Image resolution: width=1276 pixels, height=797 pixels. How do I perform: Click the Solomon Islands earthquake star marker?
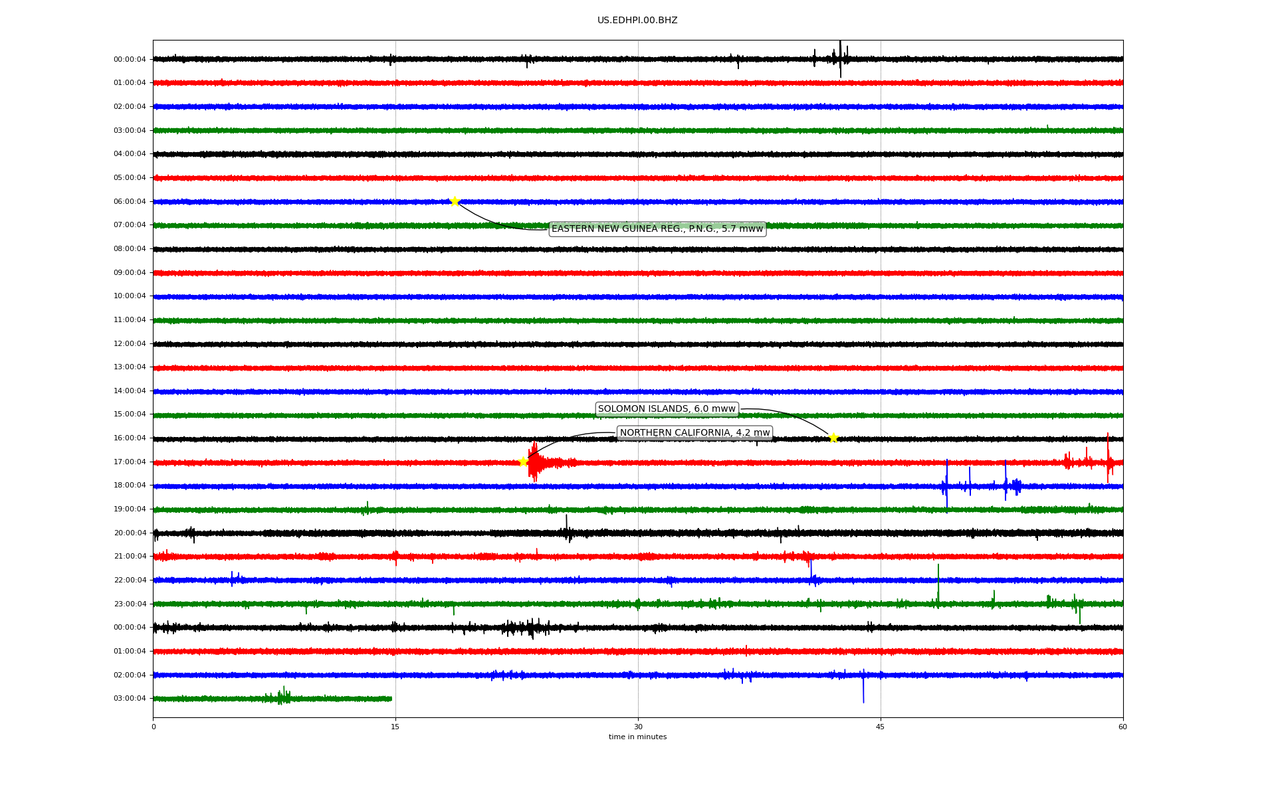click(833, 438)
